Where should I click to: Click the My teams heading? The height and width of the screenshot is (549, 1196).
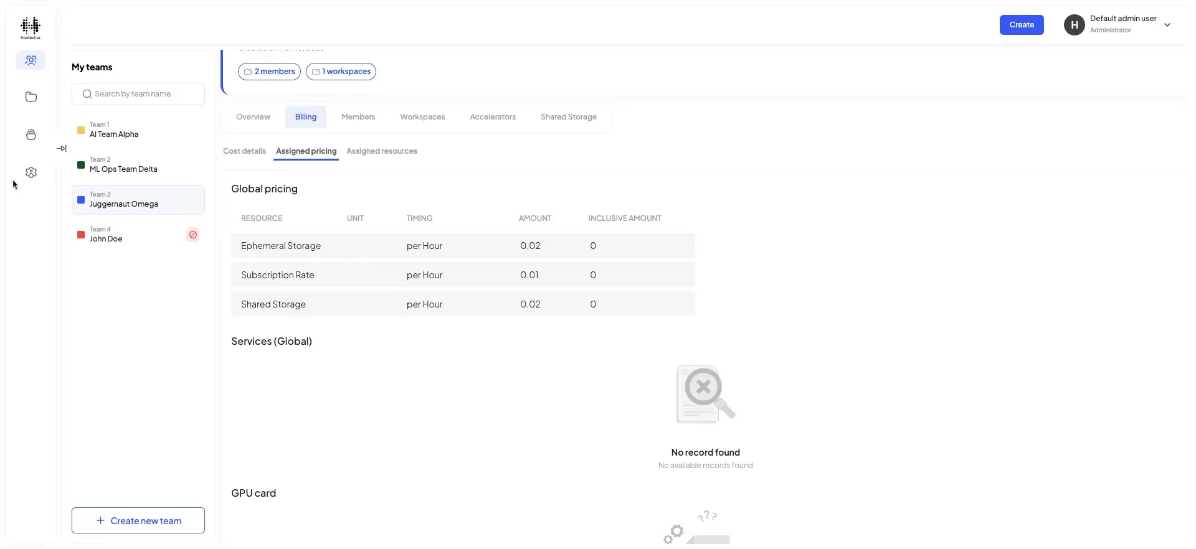coord(92,67)
